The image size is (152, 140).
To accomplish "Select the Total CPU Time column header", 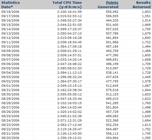I will (x=67, y=5).
